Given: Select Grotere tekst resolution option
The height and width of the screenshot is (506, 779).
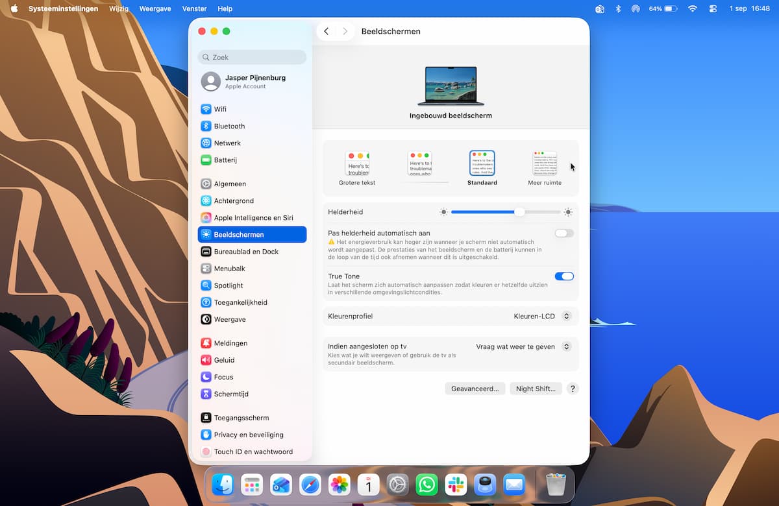Looking at the screenshot, I should pos(357,168).
